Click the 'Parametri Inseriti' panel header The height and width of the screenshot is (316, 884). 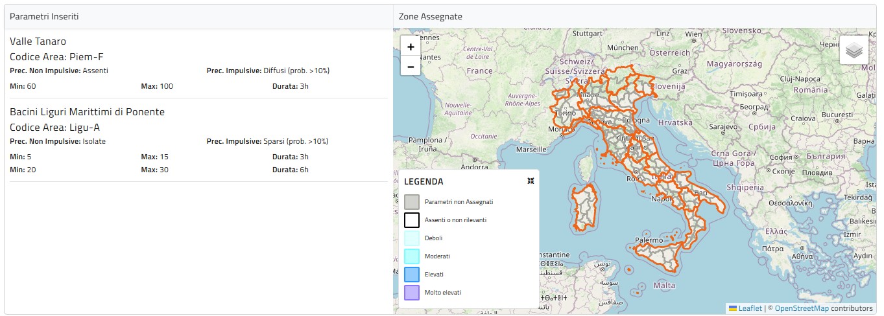pos(45,16)
